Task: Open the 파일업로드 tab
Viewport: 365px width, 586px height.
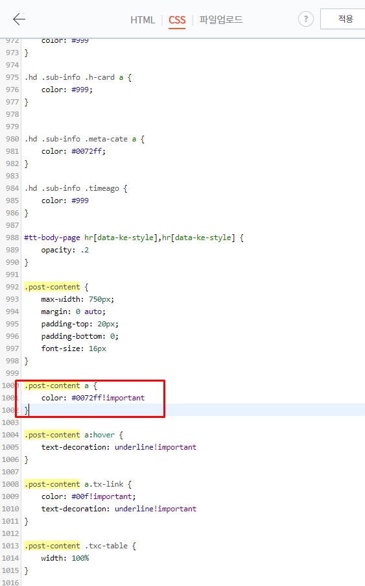Action: click(x=221, y=19)
